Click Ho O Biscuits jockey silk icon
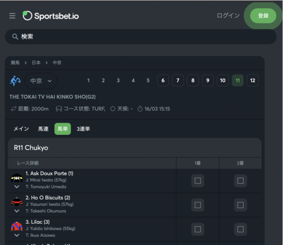The width and height of the screenshot is (283, 245). click(17, 202)
